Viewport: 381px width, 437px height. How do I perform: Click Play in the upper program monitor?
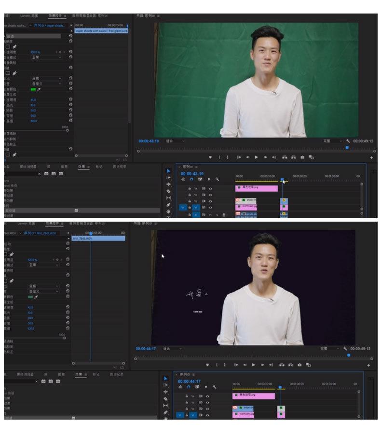click(x=256, y=157)
